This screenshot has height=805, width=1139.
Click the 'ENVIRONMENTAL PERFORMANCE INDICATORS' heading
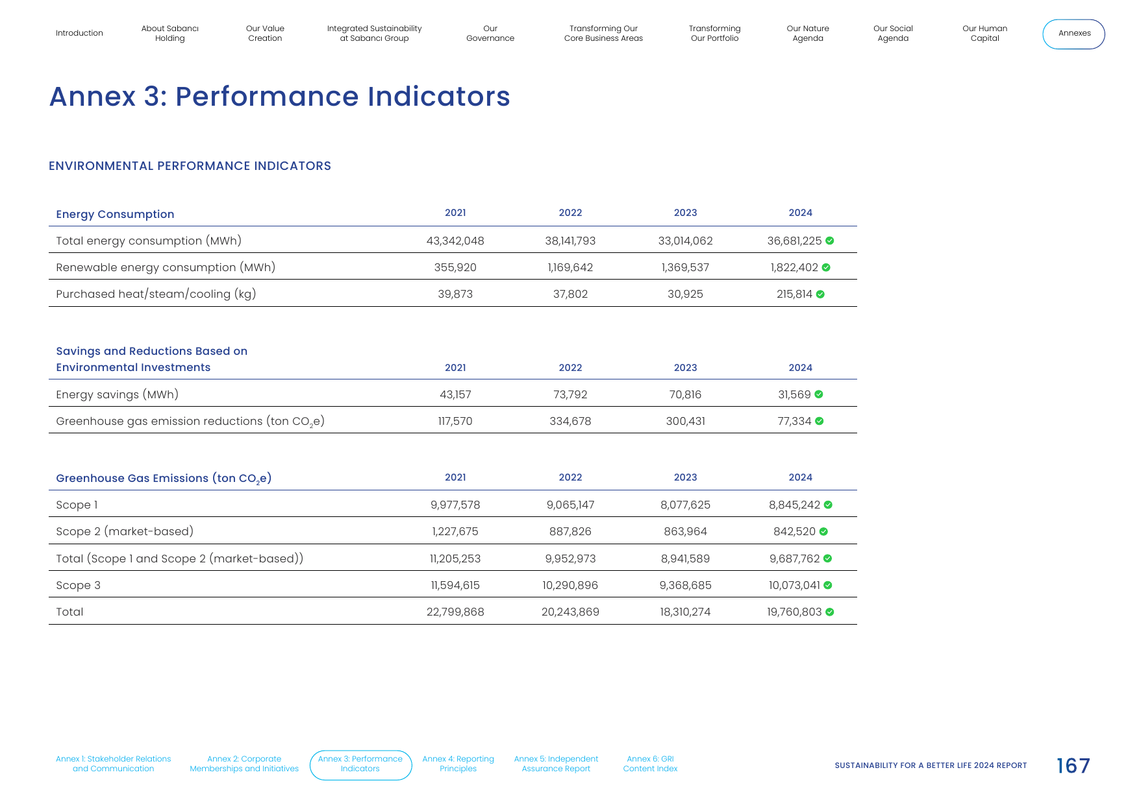tap(190, 166)
